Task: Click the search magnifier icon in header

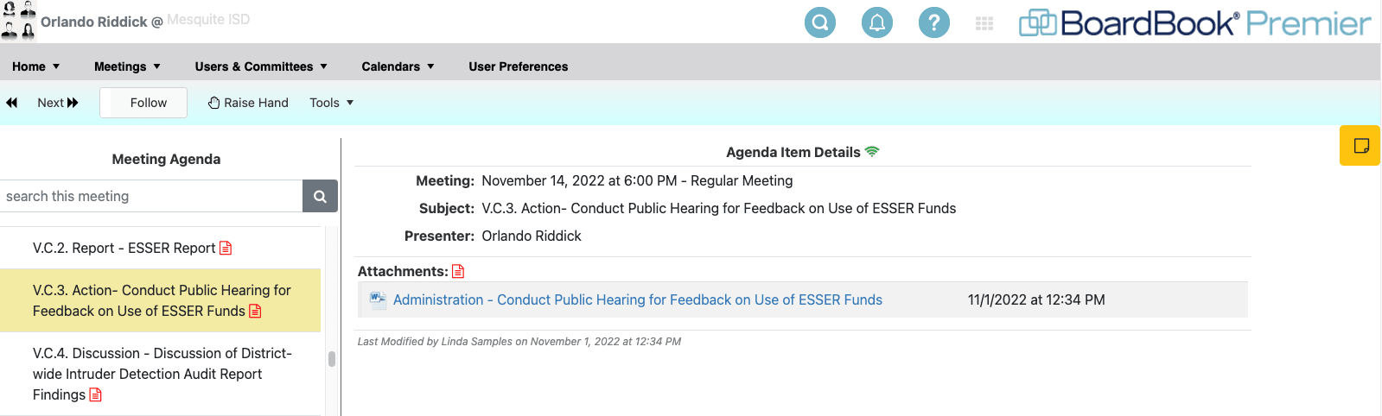Action: 819,22
